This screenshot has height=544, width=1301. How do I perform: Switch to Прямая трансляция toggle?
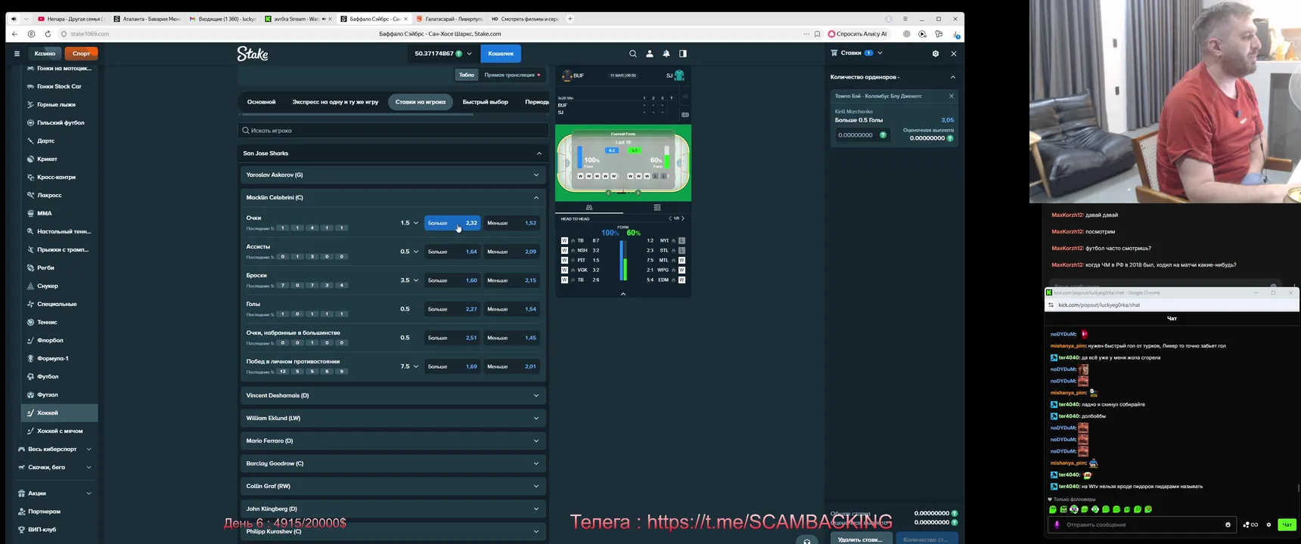512,75
